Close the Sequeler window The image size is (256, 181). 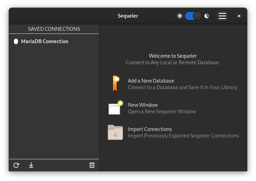[239, 16]
